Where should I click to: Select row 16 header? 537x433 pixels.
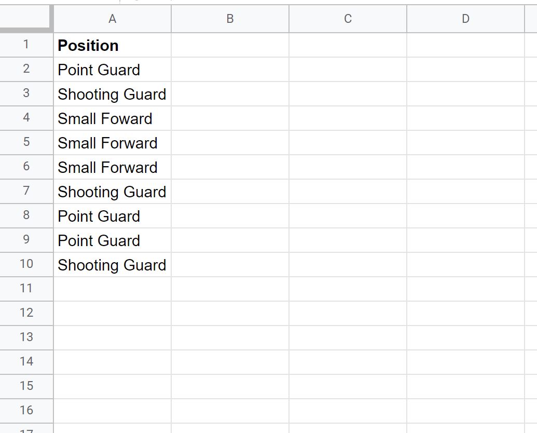(x=26, y=411)
